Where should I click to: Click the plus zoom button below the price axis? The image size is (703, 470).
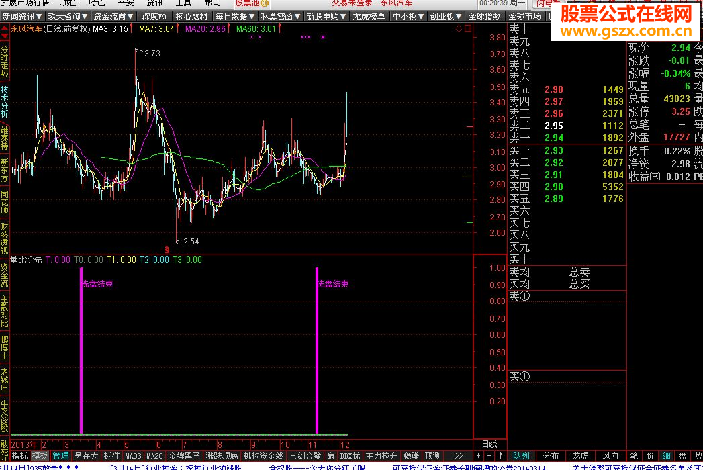[x=478, y=456]
